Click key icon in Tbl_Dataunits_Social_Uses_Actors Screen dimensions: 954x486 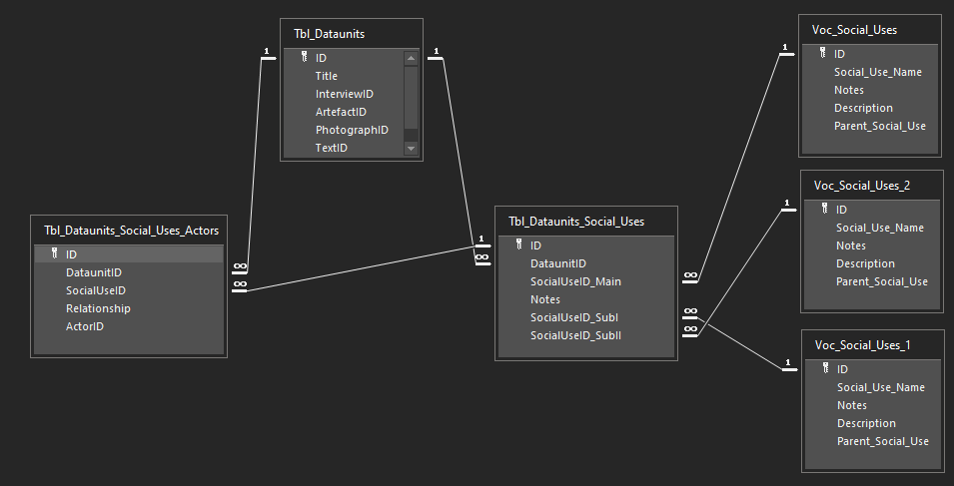(x=55, y=253)
